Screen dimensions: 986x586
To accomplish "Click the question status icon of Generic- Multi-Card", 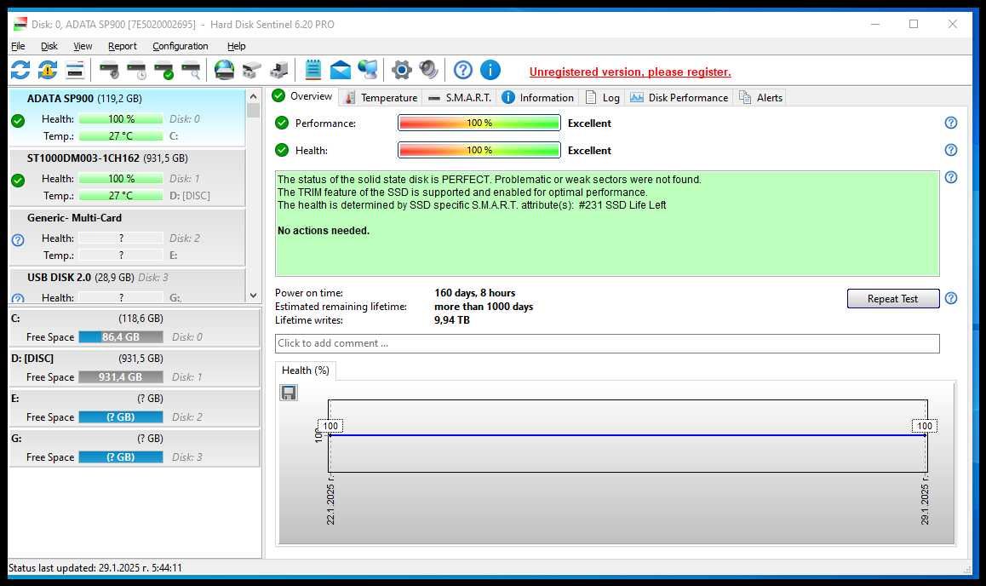I will click(18, 240).
